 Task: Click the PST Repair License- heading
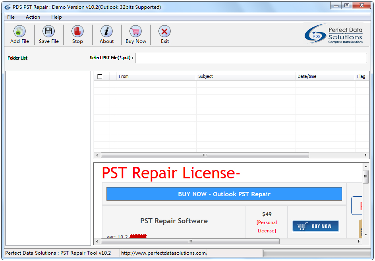(x=171, y=173)
